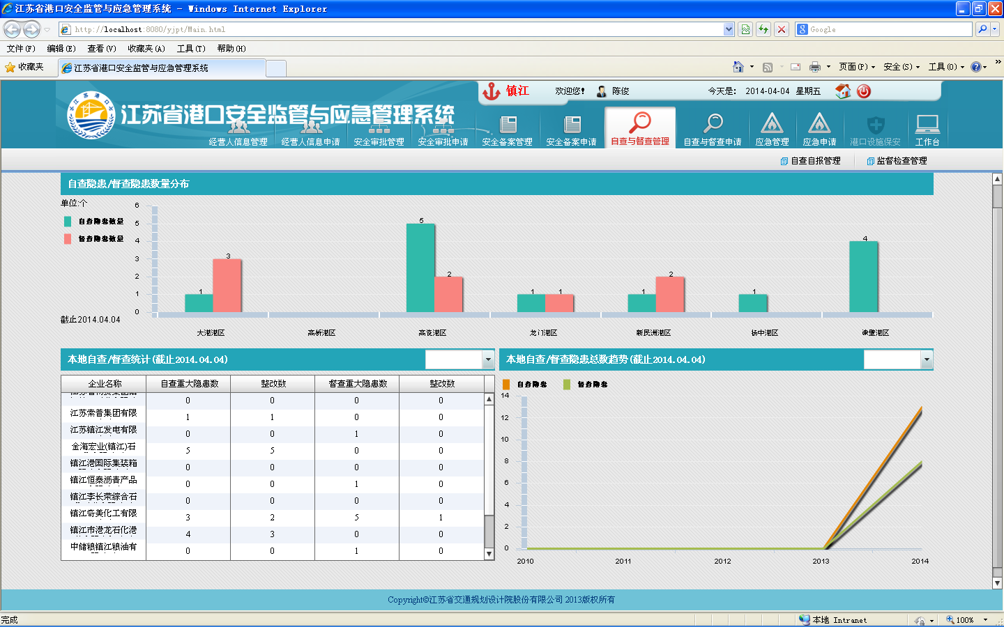The image size is (1004, 627).
Task: Expand the 本地自查/督查统计 dropdown
Action: [x=487, y=359]
